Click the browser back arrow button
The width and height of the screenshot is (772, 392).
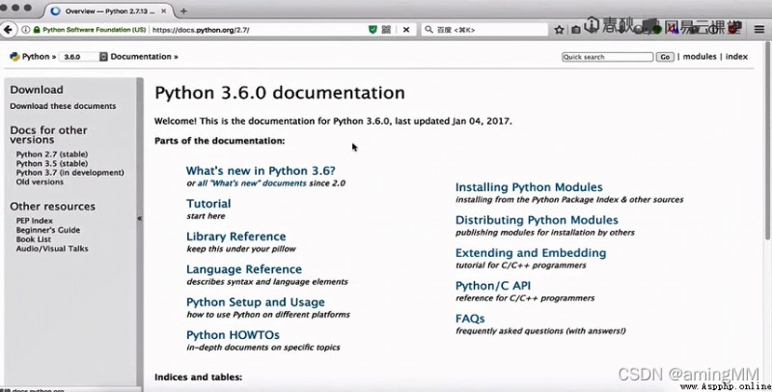click(8, 30)
